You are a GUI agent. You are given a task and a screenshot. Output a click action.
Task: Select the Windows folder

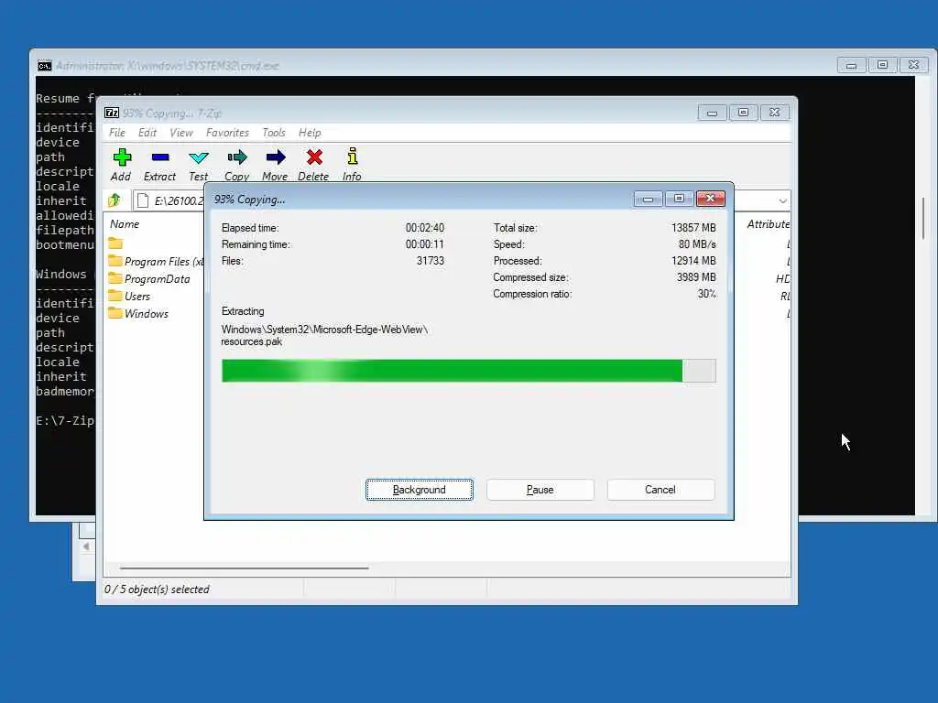(x=139, y=314)
